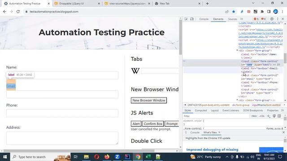Image resolution: width=287 pixels, height=161 pixels.
Task: Click the Wikipedia W logo
Action: [135, 71]
